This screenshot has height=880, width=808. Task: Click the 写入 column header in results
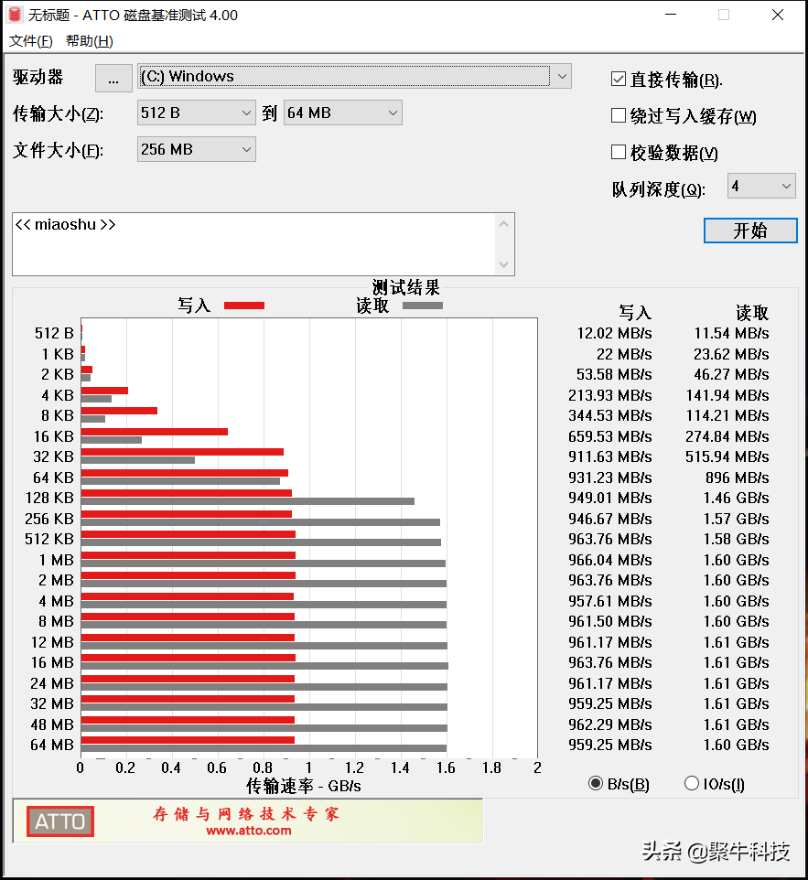click(634, 312)
